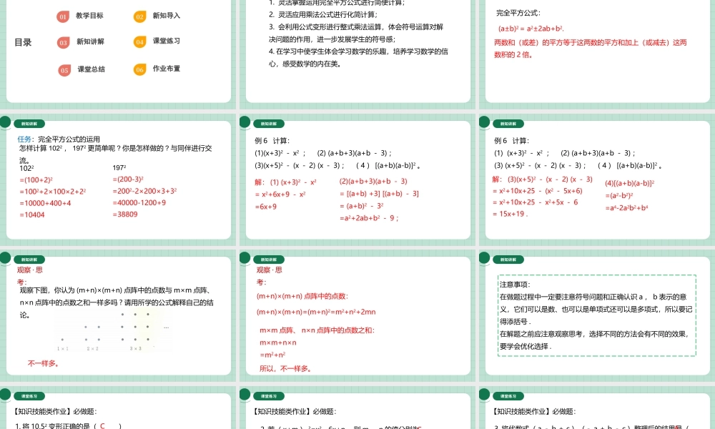Click the 02 新知导入 badge icon
The width and height of the screenshot is (715, 429).
(139, 16)
